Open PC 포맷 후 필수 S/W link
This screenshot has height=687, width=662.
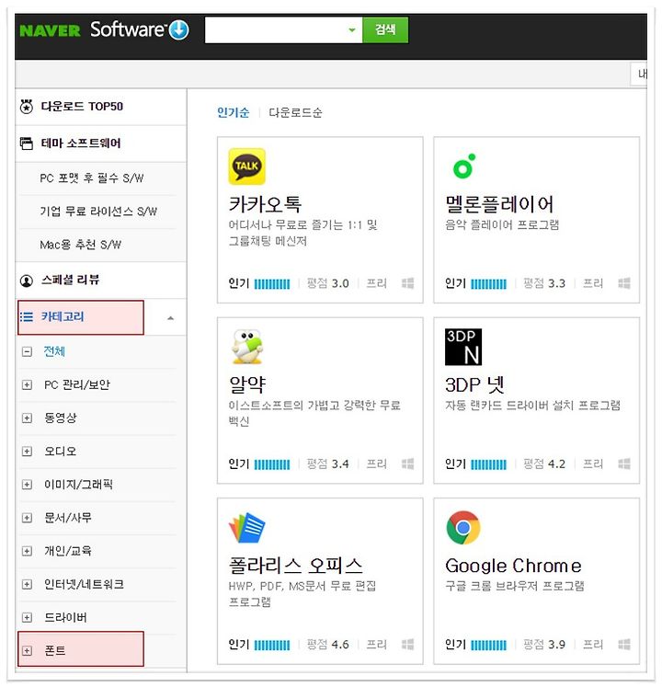(92, 178)
